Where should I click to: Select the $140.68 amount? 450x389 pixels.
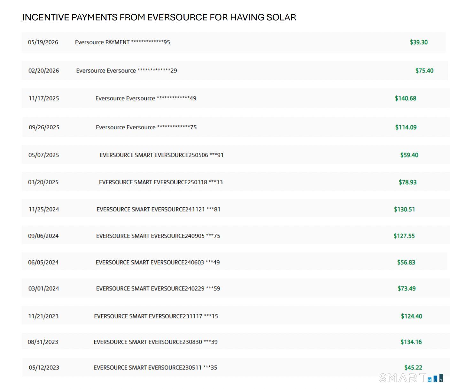406,98
